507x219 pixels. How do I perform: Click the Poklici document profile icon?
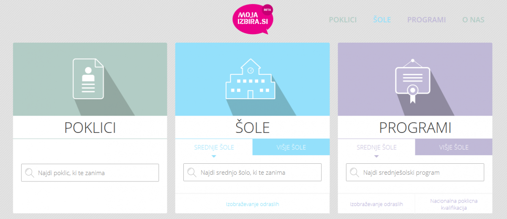pyautogui.click(x=88, y=78)
